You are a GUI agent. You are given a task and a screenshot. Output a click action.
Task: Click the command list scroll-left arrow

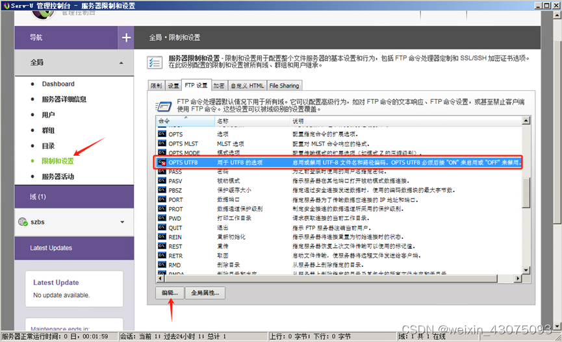[x=160, y=278]
